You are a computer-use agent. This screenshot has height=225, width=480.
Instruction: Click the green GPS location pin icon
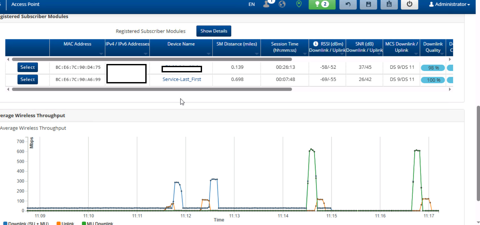(x=299, y=4)
